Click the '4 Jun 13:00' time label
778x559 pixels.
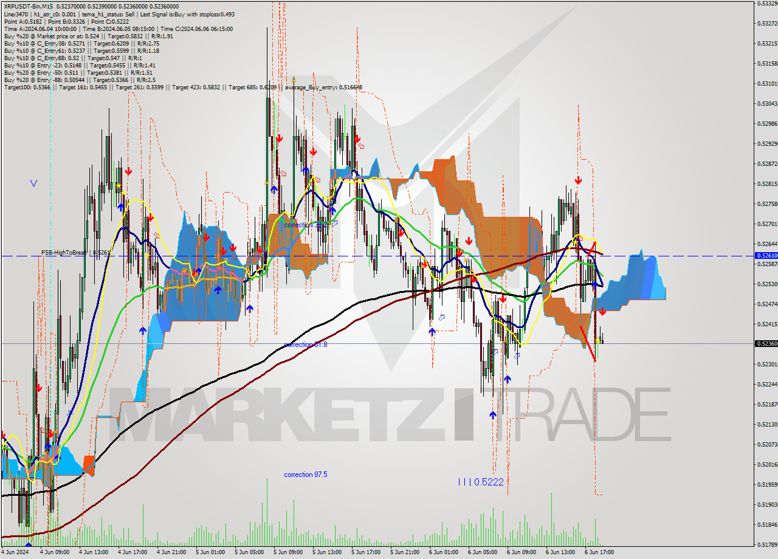click(92, 553)
